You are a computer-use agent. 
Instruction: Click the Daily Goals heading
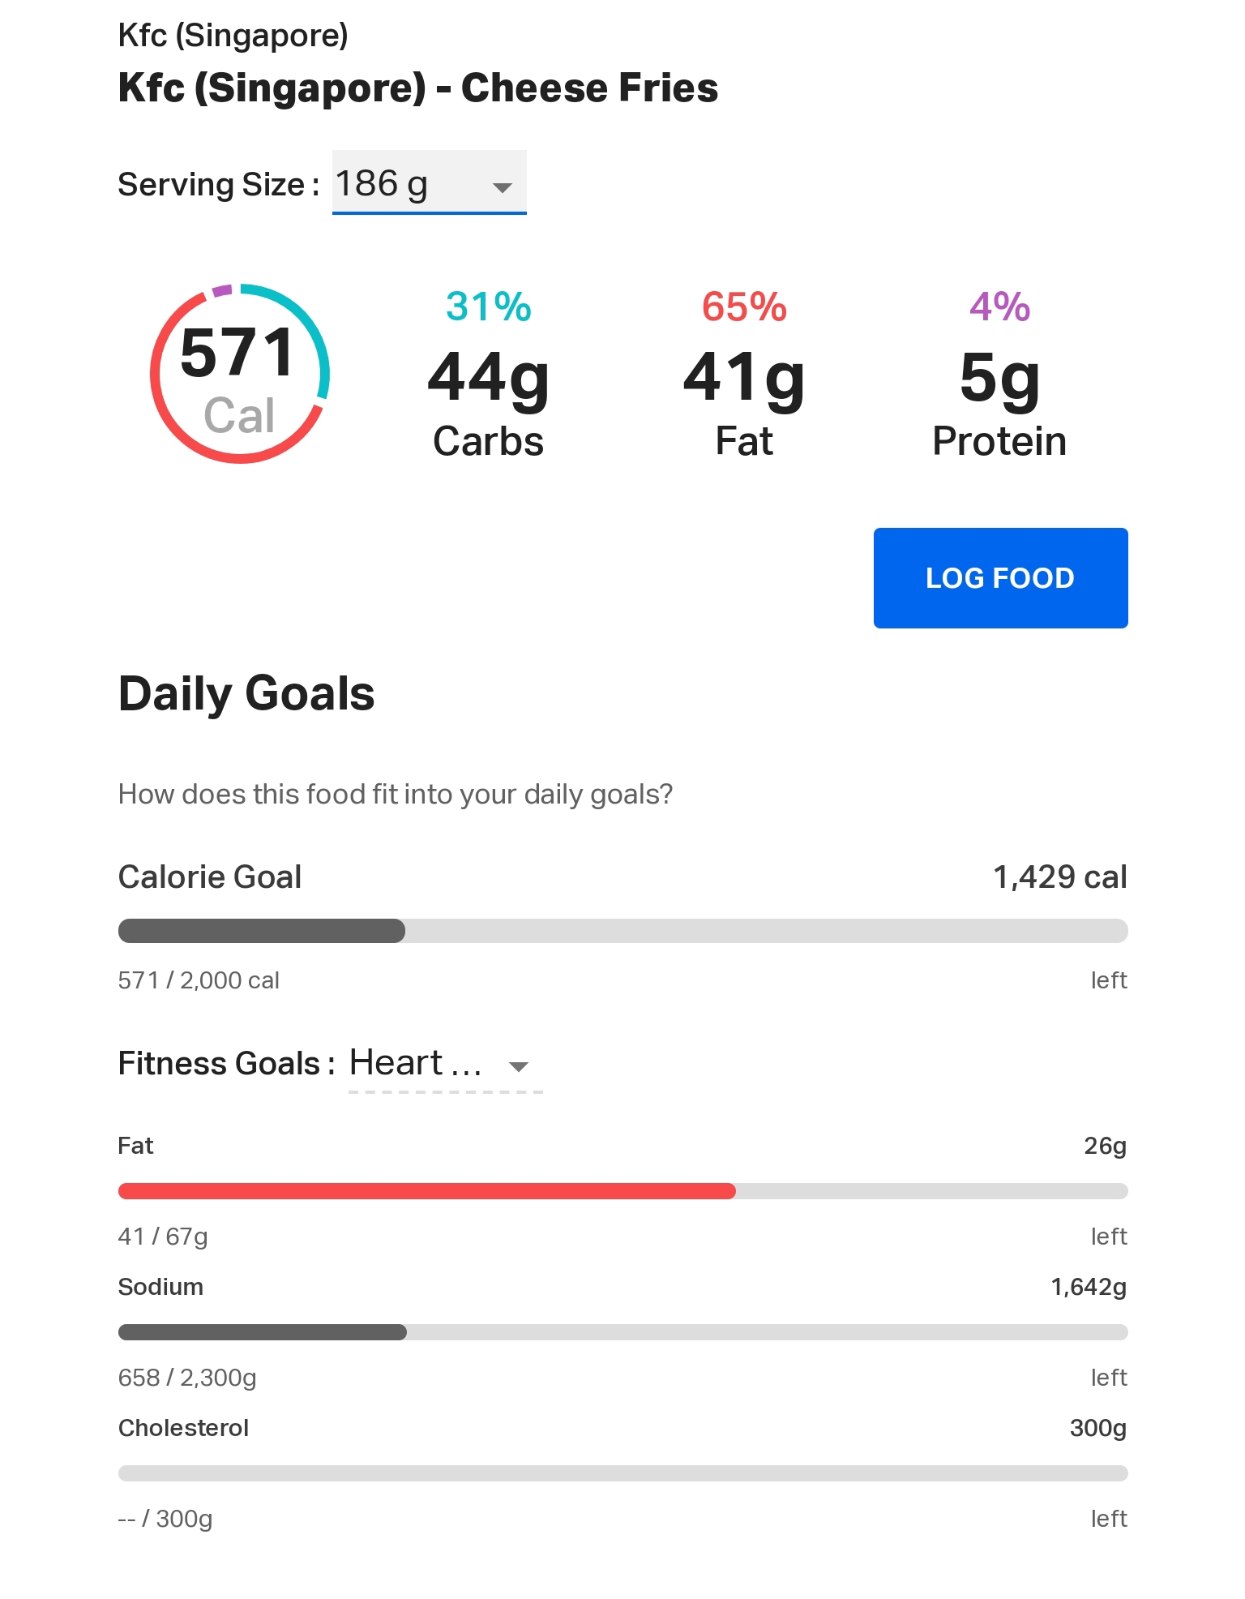tap(246, 694)
